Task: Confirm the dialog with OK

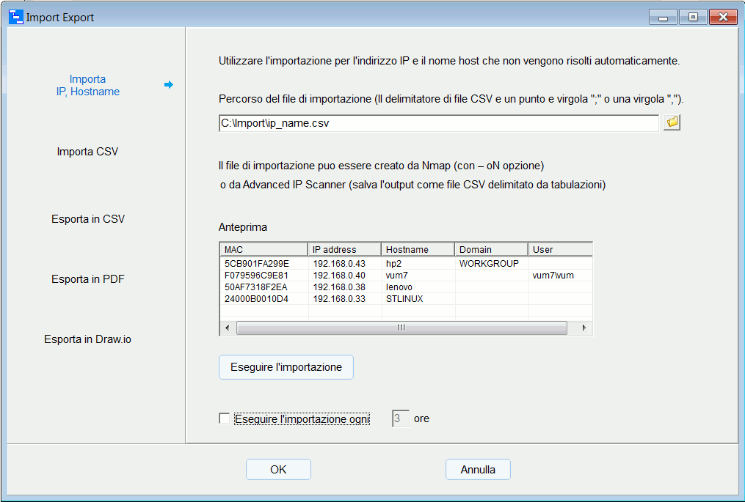Action: tap(278, 469)
